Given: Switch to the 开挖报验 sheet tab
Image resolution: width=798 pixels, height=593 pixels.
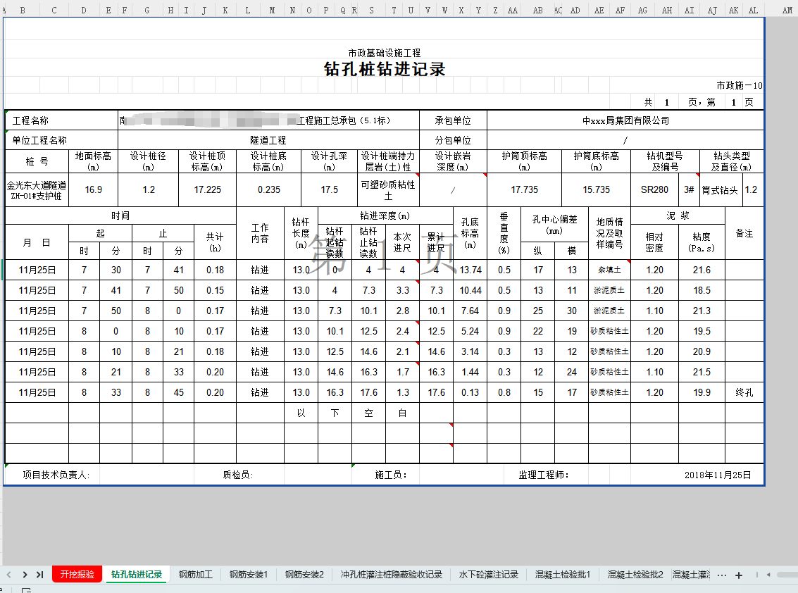Looking at the screenshot, I should [x=80, y=575].
